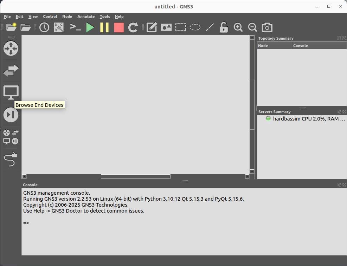Take a screenshot with camera icon
The width and height of the screenshot is (347, 266).
pos(267,27)
